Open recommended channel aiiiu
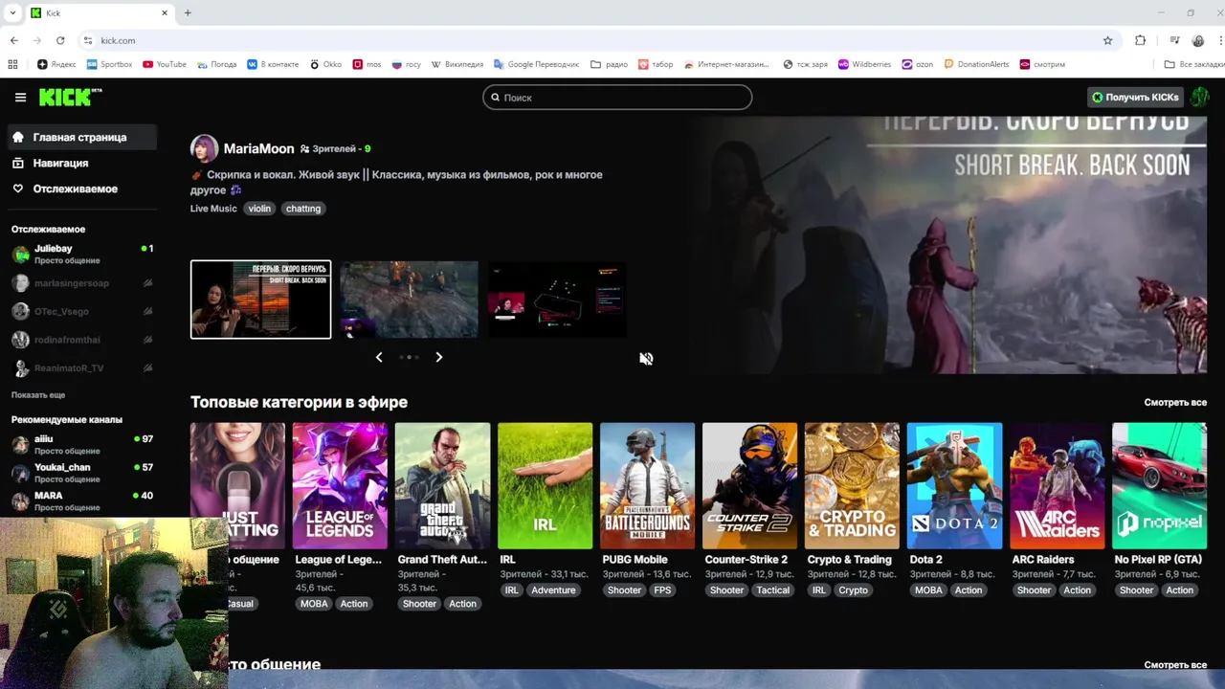Viewport: 1225px width, 689px height. (x=82, y=444)
